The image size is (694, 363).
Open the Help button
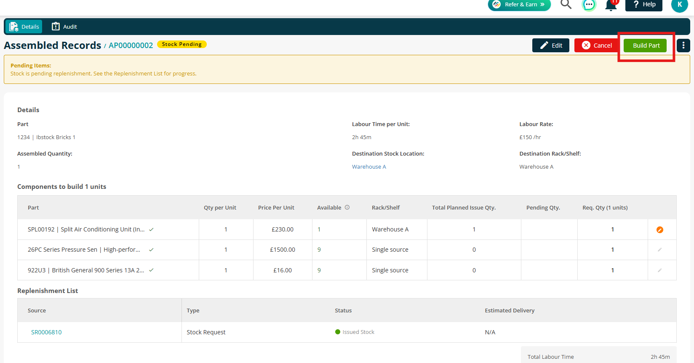click(x=643, y=5)
